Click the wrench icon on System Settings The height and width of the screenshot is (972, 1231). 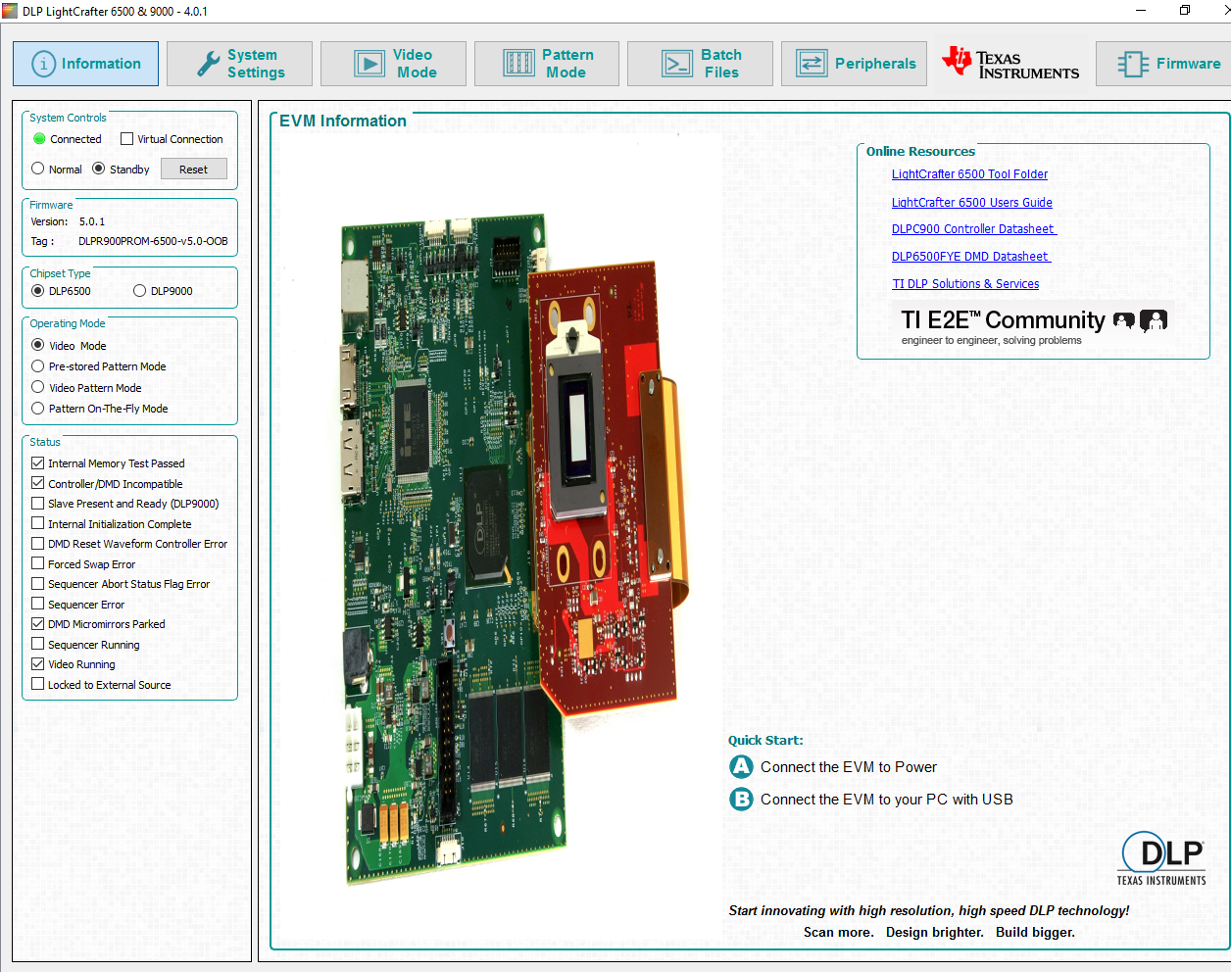pos(208,64)
